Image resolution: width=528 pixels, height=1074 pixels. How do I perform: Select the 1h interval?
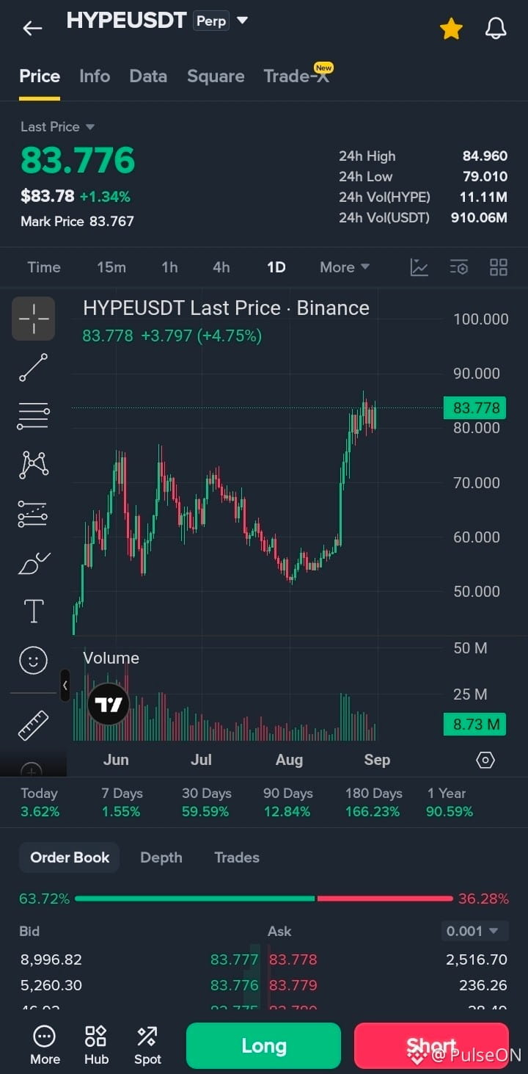pyautogui.click(x=169, y=267)
